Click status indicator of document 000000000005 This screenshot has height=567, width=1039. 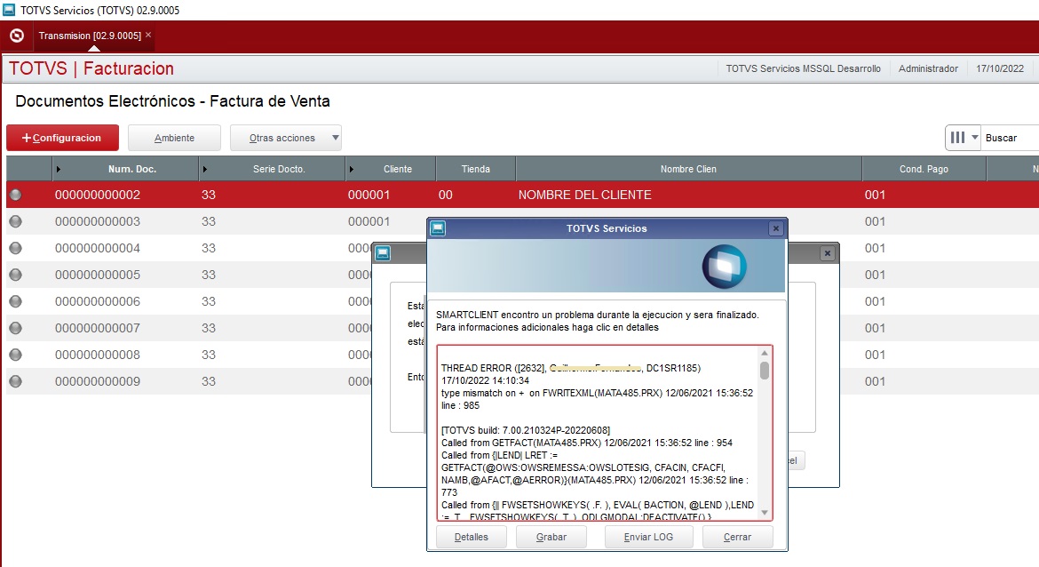(x=15, y=275)
